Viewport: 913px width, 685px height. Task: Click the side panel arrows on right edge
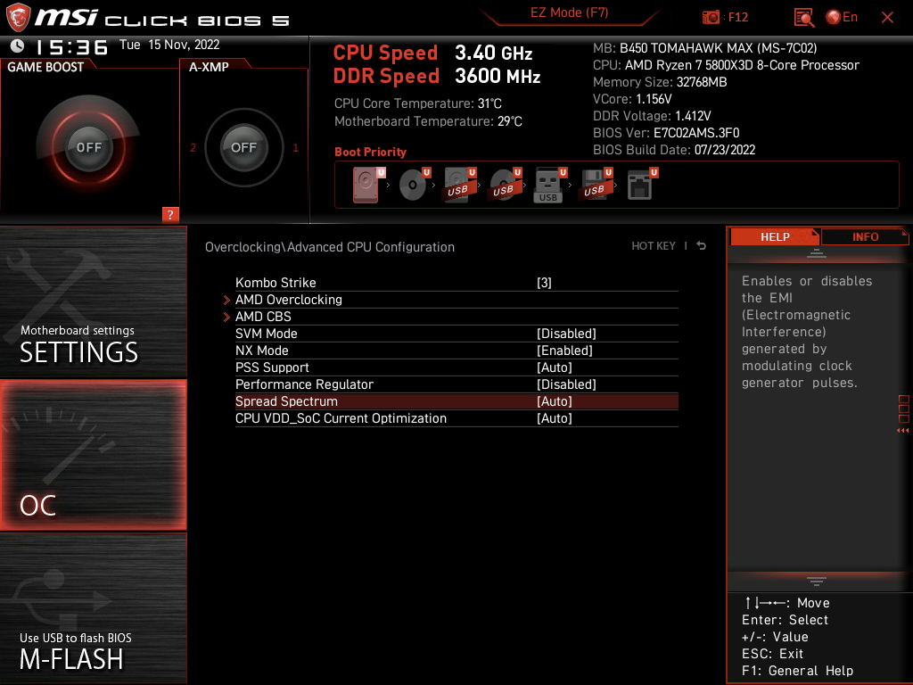(903, 431)
